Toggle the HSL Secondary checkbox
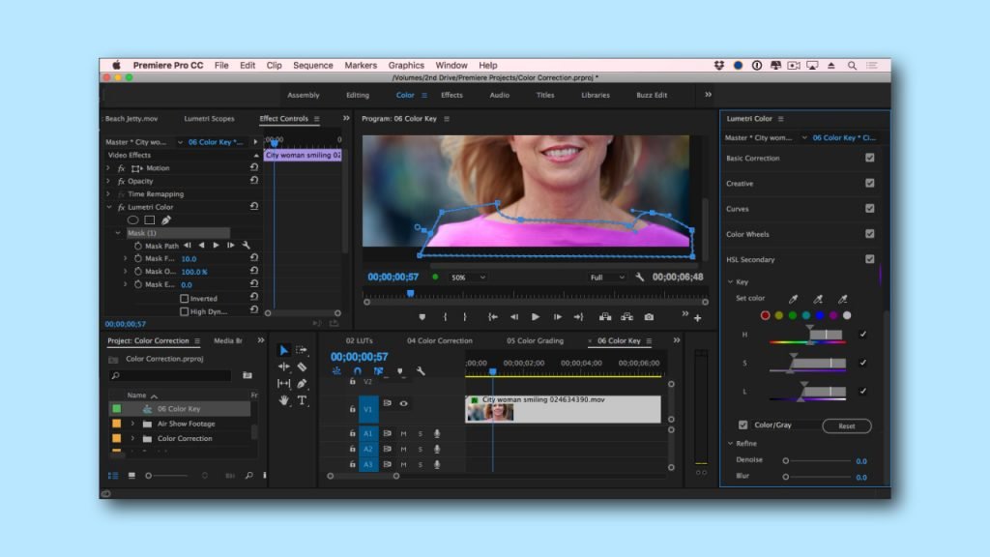Screen dimensions: 990x557 click(870, 259)
